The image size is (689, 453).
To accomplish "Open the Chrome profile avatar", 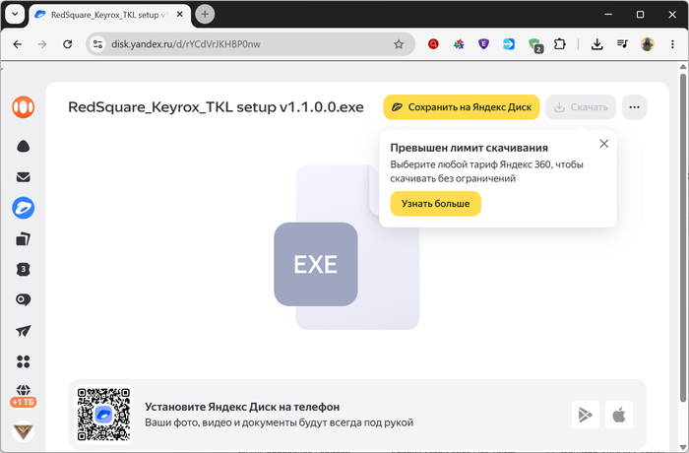I will (x=648, y=44).
